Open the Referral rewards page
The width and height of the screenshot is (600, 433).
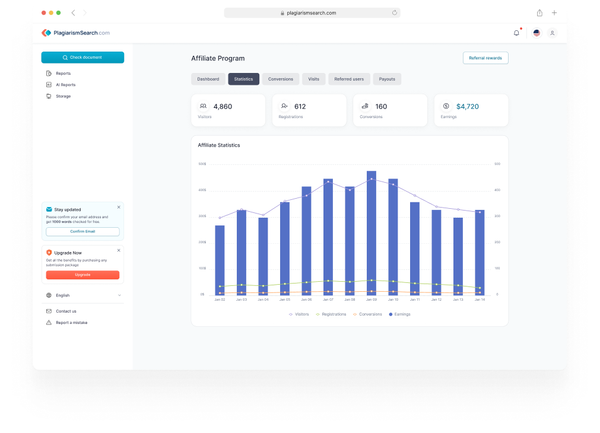pos(485,58)
